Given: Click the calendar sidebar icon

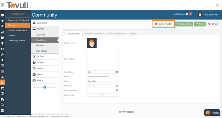Looking at the screenshot, I should 2,94.
